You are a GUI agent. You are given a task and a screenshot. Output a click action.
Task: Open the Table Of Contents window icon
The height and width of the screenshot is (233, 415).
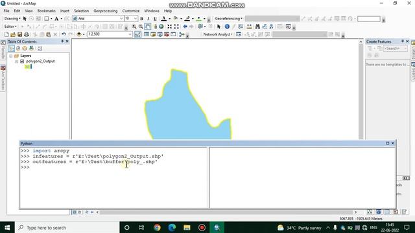[x=147, y=34]
